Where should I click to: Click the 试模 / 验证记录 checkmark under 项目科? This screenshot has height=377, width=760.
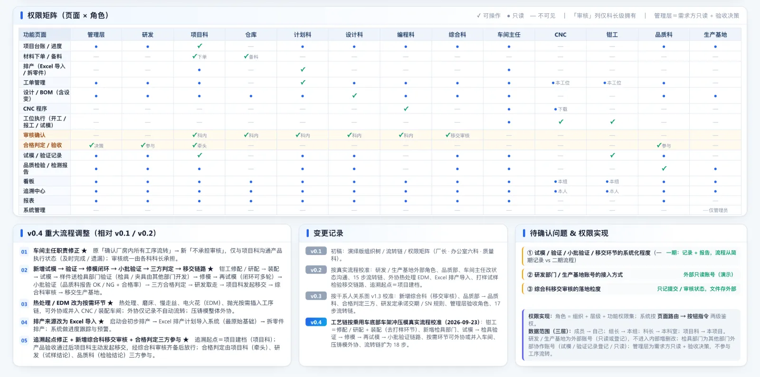[199, 155]
